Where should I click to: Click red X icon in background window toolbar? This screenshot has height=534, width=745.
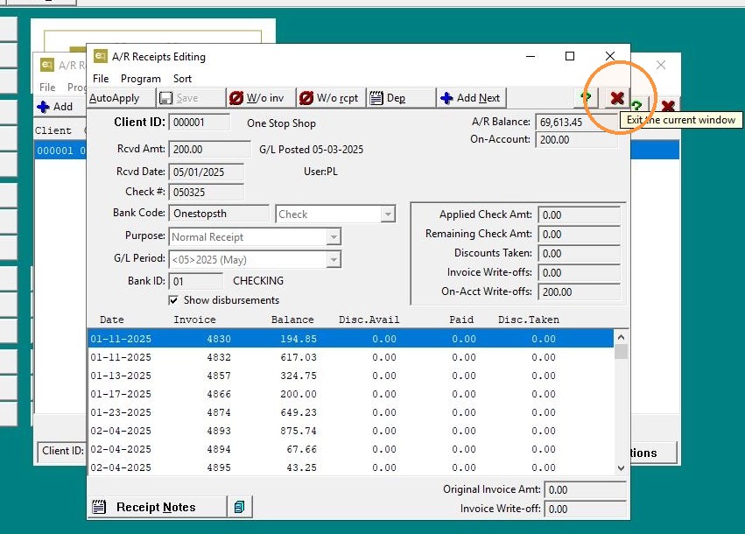click(669, 106)
